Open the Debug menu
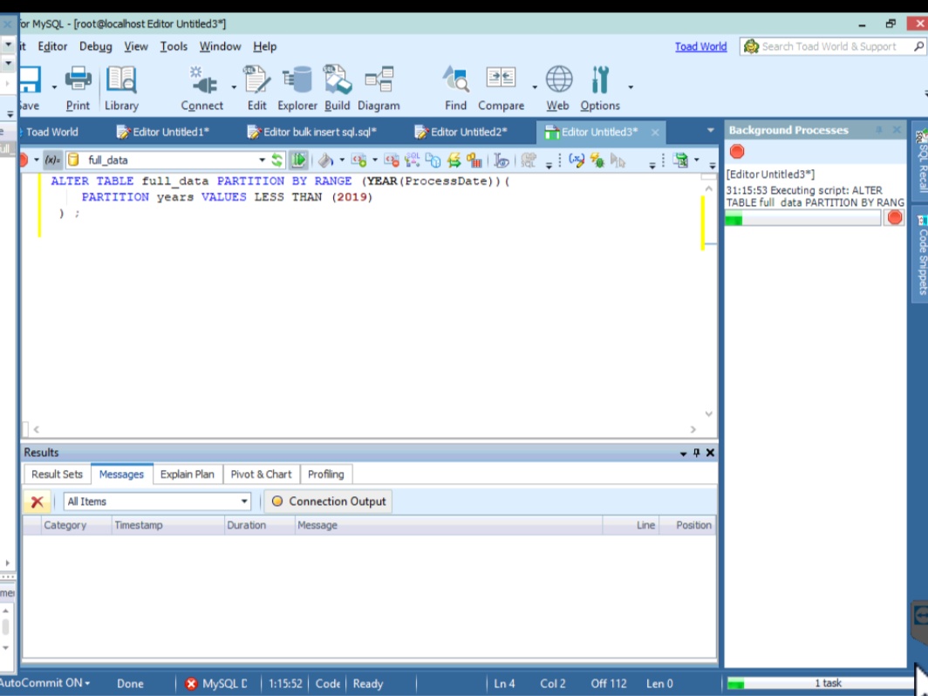Viewport: 928px width, 696px height. click(x=98, y=46)
